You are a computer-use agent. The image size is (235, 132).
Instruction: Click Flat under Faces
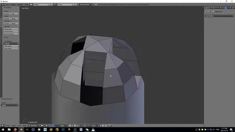click(x=15, y=14)
